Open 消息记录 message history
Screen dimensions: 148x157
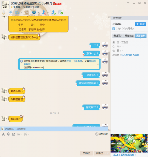[102, 134]
